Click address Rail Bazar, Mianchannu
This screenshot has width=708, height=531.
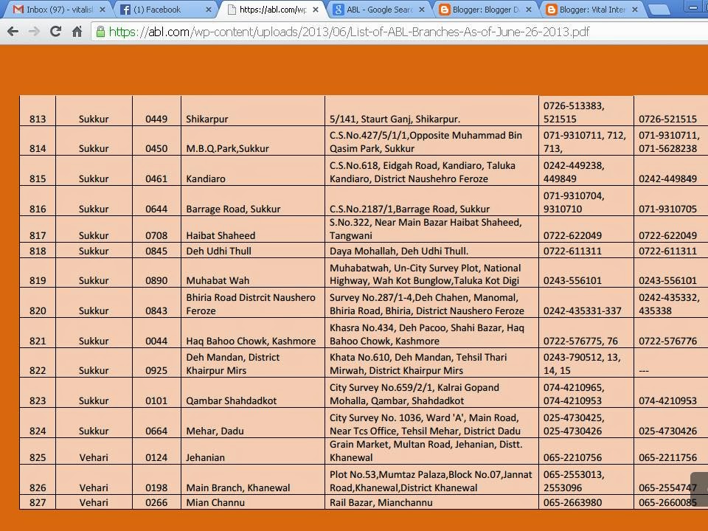381,502
